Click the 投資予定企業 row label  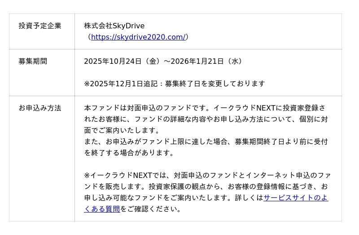click(x=40, y=26)
